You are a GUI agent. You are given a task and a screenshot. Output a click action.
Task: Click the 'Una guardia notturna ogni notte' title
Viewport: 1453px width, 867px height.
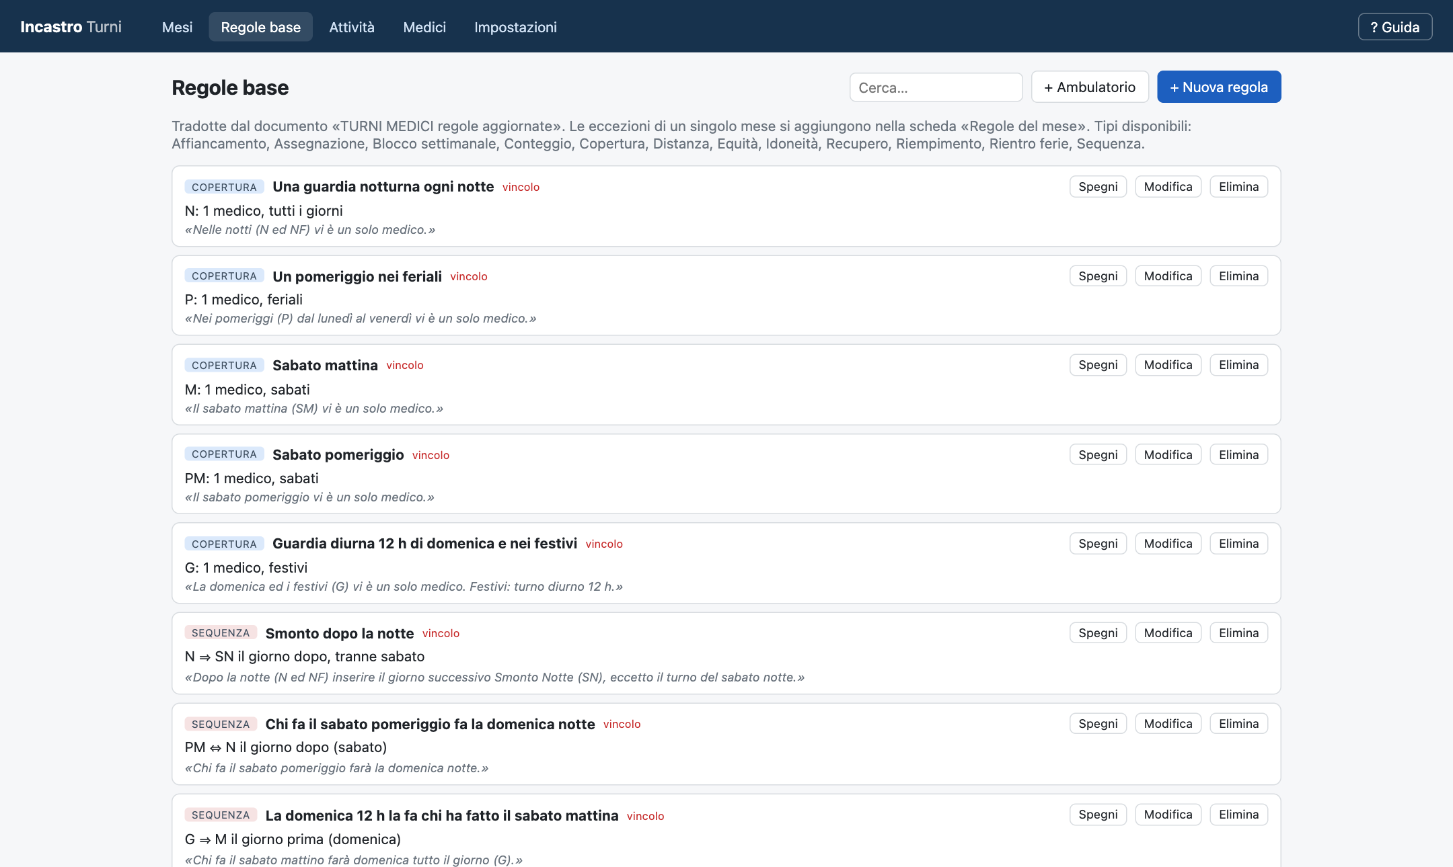point(383,187)
